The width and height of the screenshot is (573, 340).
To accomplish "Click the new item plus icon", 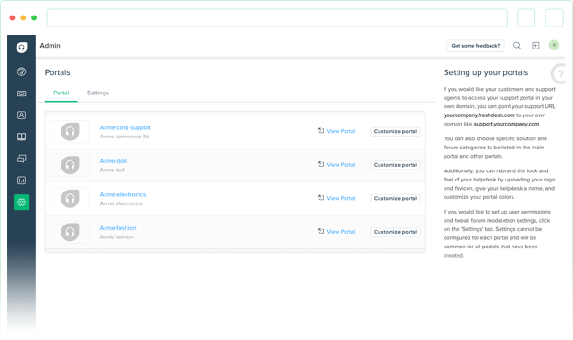I will point(535,46).
